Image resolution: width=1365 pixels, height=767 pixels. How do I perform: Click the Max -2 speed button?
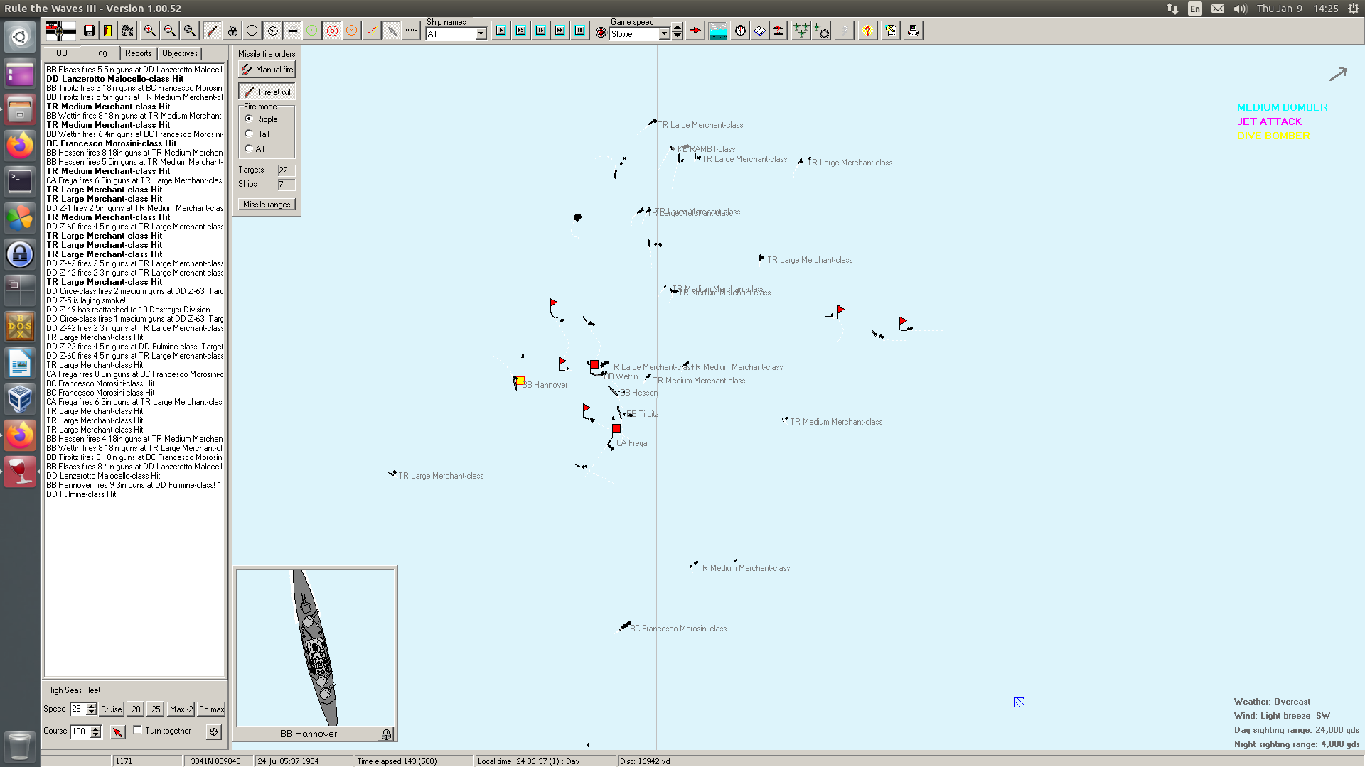181,709
